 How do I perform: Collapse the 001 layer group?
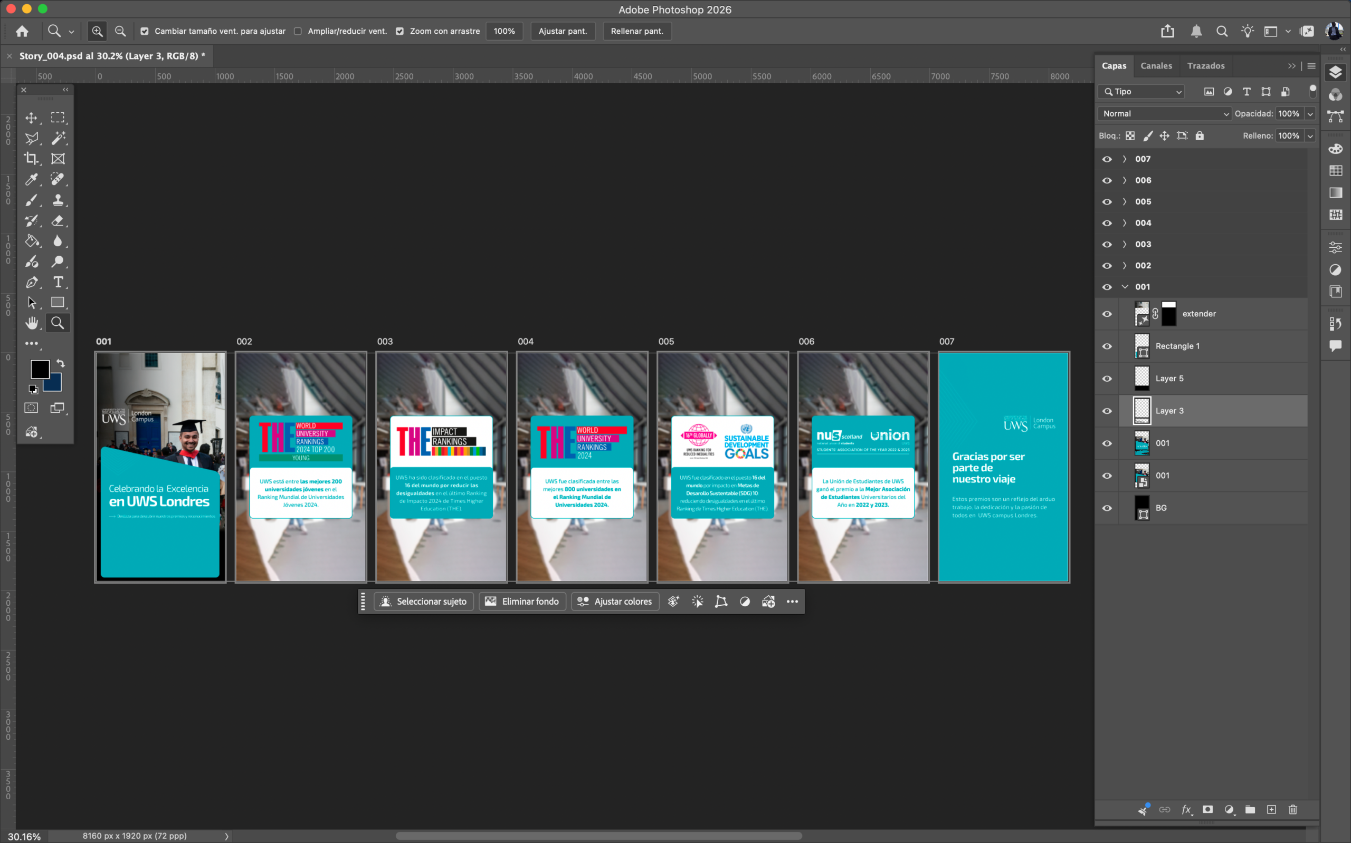(x=1125, y=287)
